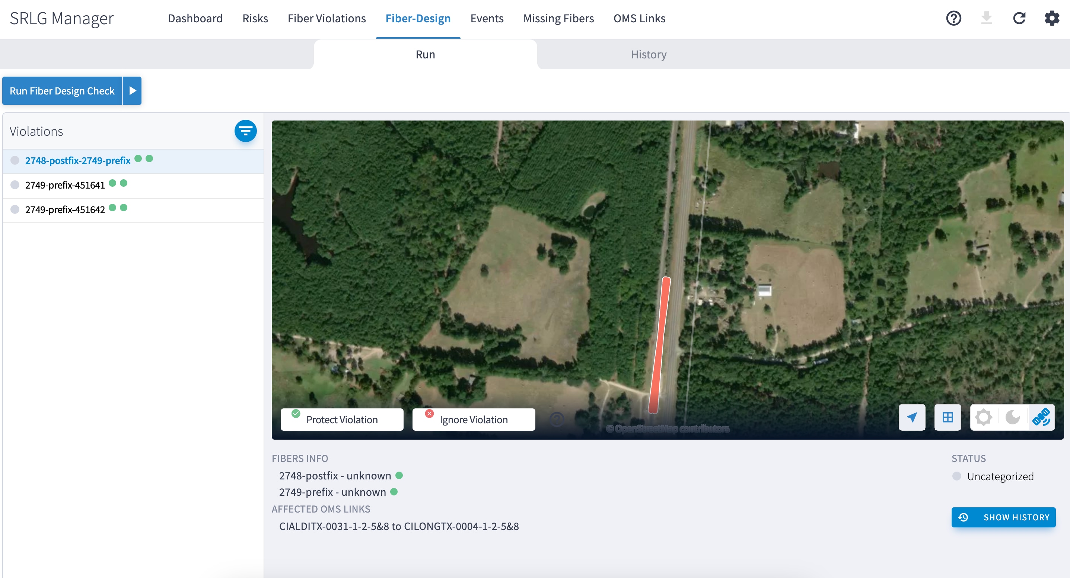This screenshot has width=1070, height=578.
Task: Select violation 2748-postfix-2749-prefix
Action: coord(133,161)
